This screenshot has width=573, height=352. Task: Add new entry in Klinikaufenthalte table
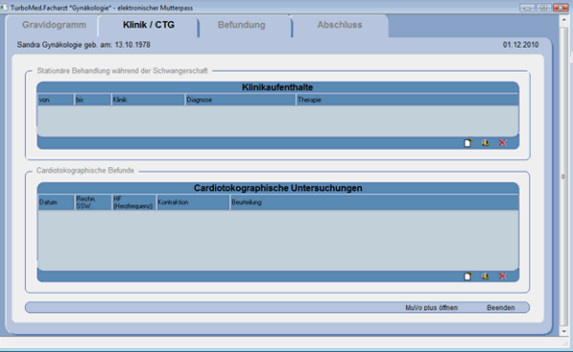click(468, 143)
